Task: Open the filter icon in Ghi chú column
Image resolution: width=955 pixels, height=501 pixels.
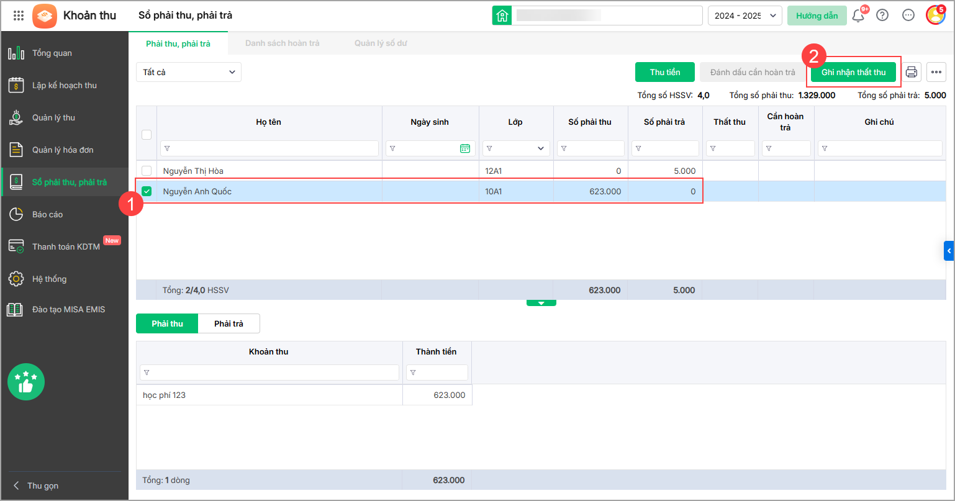Action: tap(825, 149)
